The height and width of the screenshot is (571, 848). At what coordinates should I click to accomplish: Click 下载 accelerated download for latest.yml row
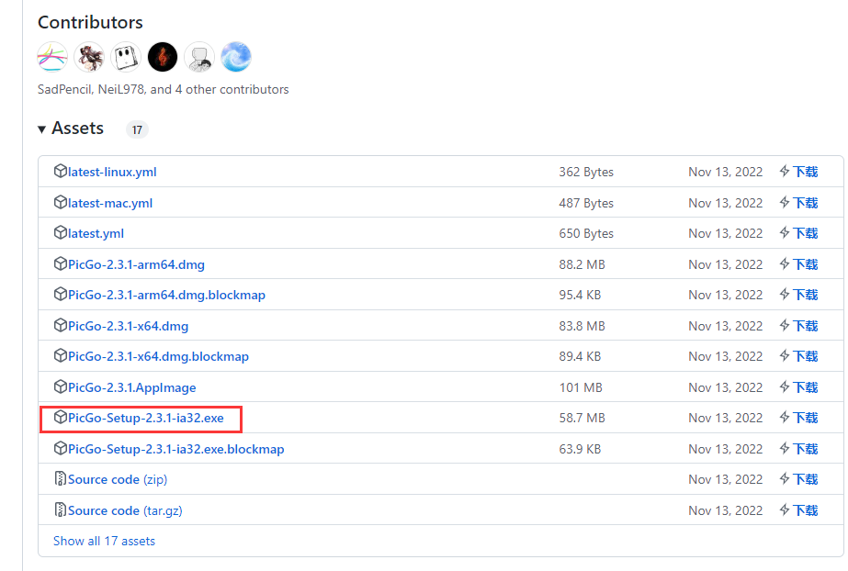point(805,233)
